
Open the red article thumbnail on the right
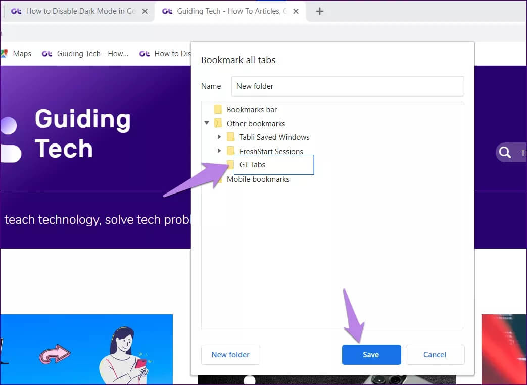click(x=504, y=350)
